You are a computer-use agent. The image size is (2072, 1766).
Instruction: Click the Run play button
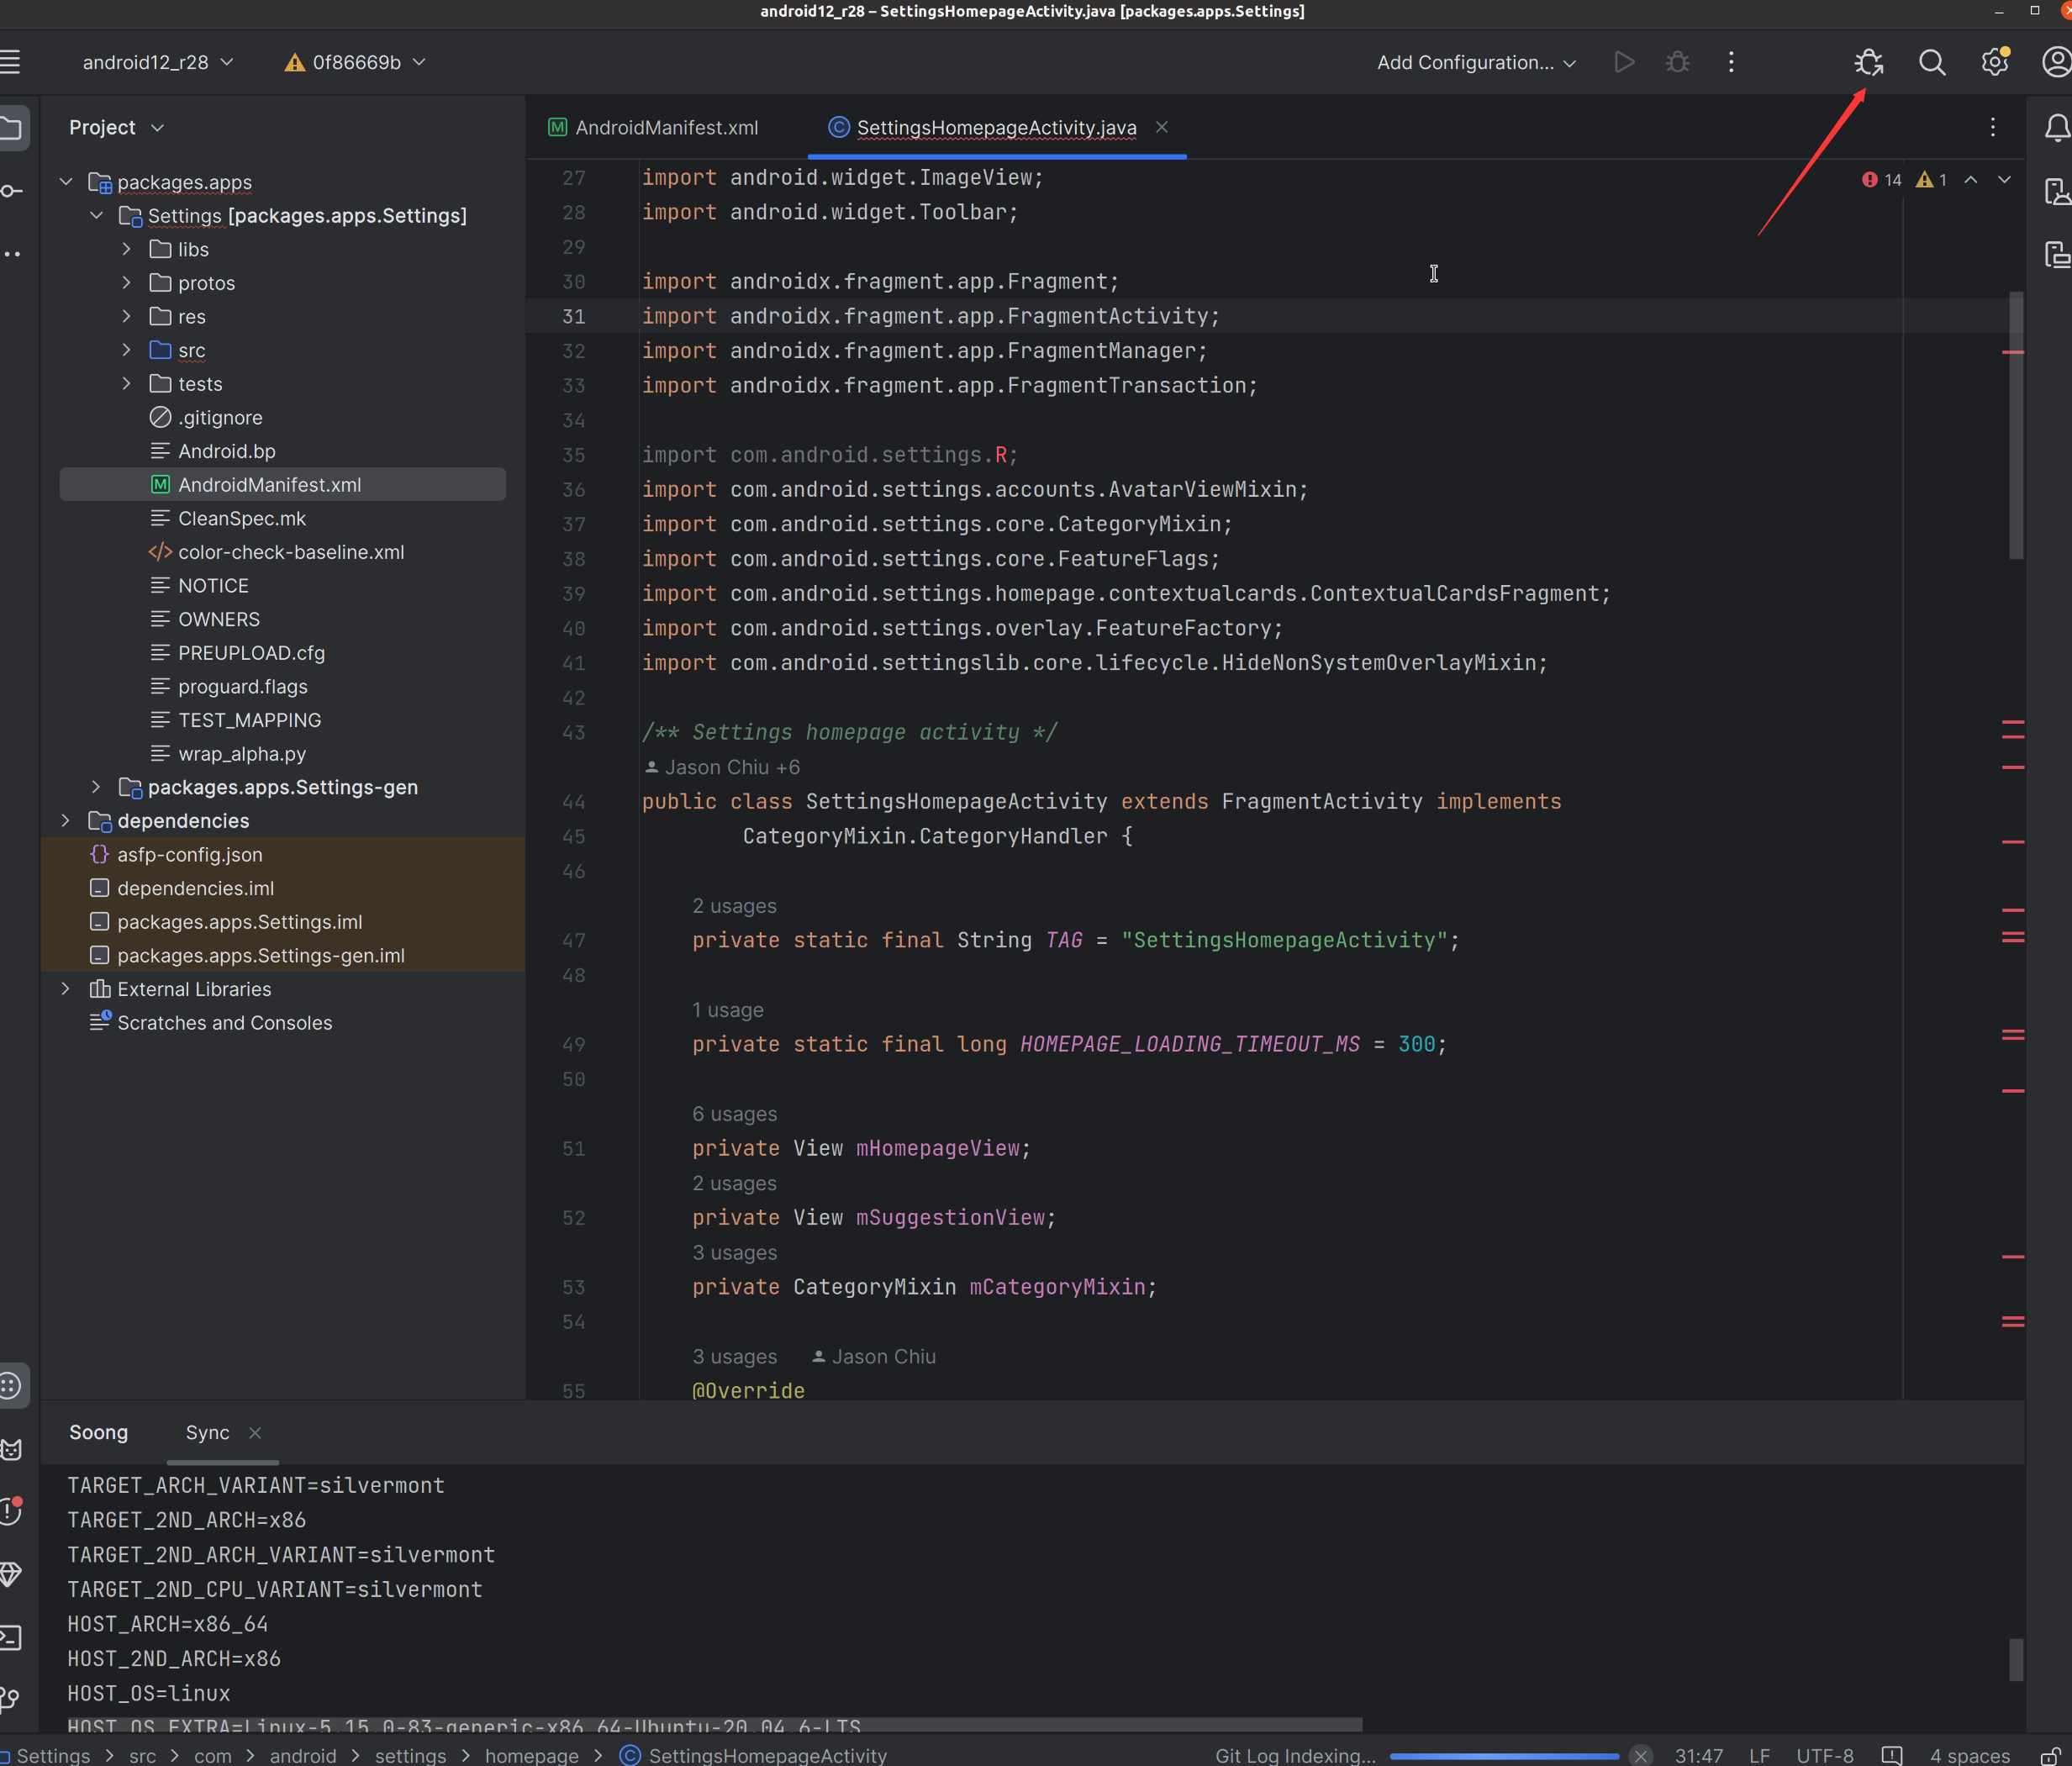1624,63
